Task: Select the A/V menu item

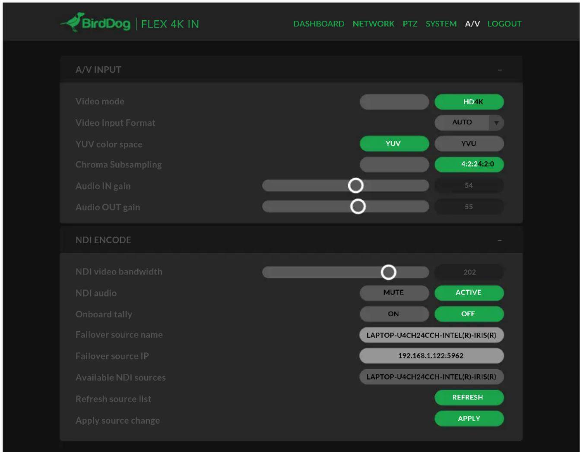Action: point(472,24)
